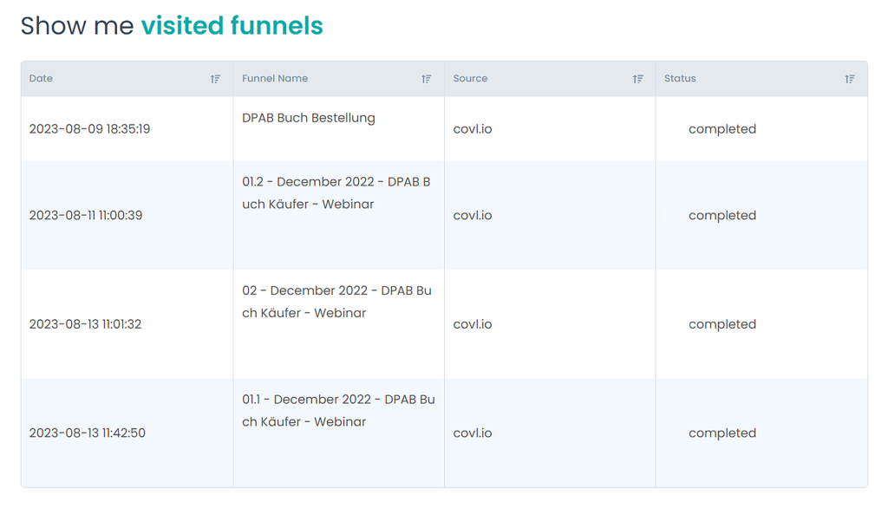
Task: Open the DPAB Buch Bestellung funnel
Action: pos(309,118)
